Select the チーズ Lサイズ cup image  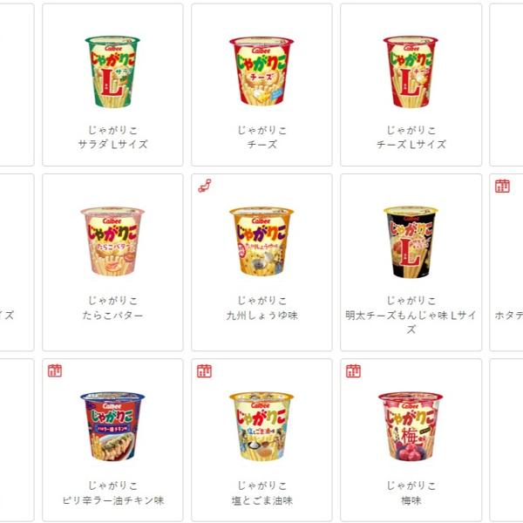[411, 71]
